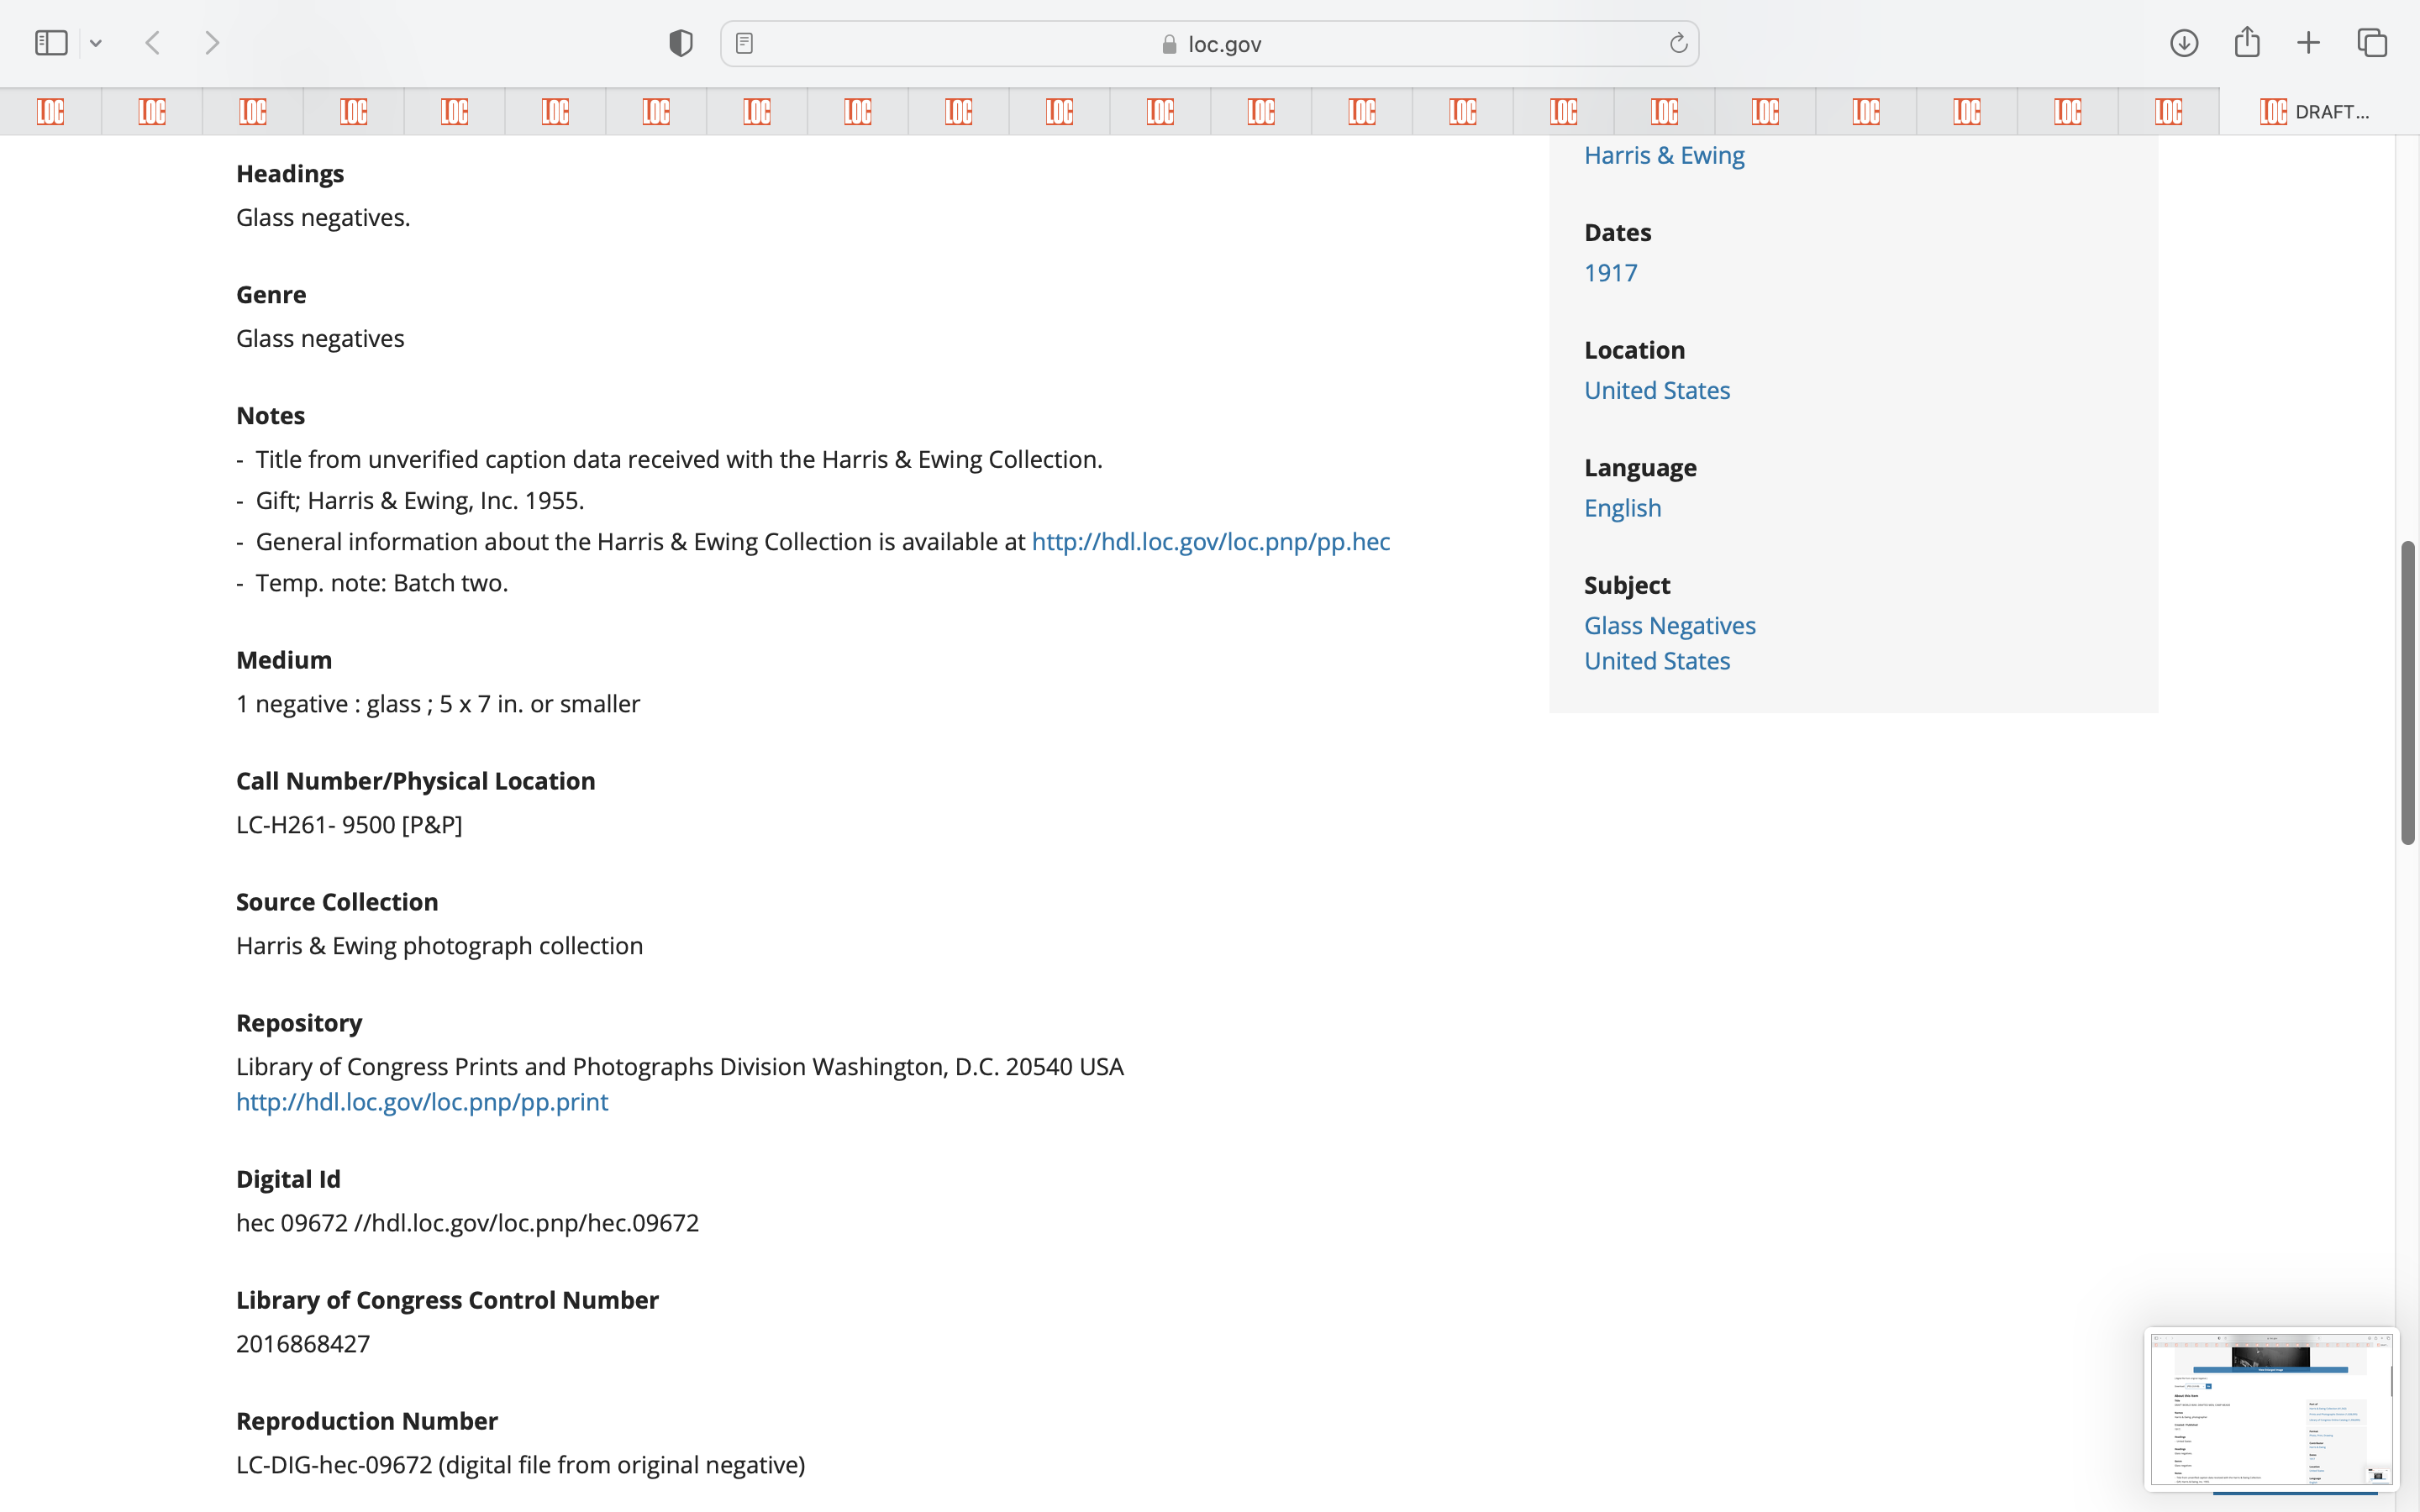The height and width of the screenshot is (1512, 2420).
Task: Reload the page with refresh icon
Action: pyautogui.click(x=1678, y=43)
